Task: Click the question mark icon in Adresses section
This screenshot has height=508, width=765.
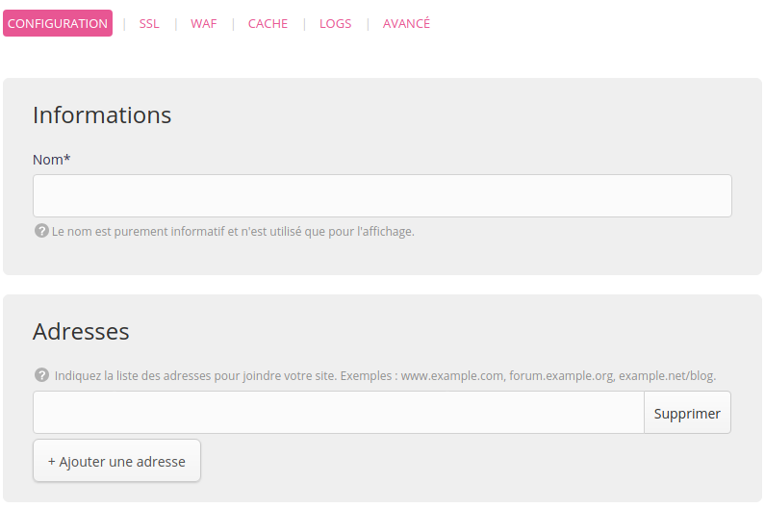Action: click(x=41, y=375)
